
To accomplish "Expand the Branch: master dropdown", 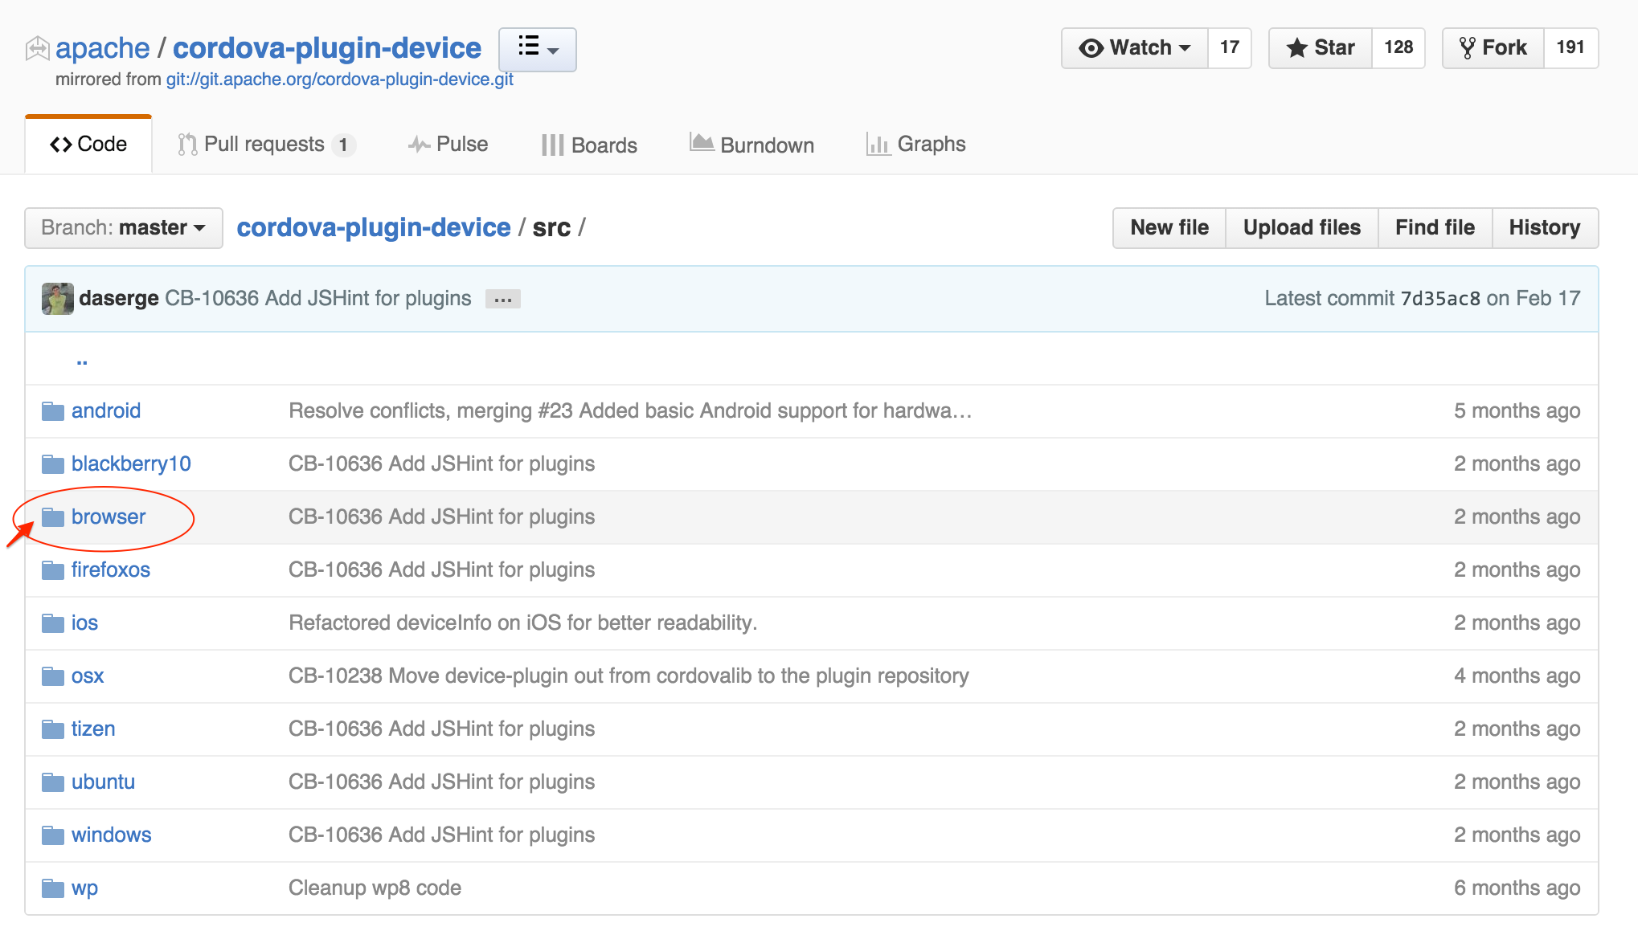I will pos(124,228).
